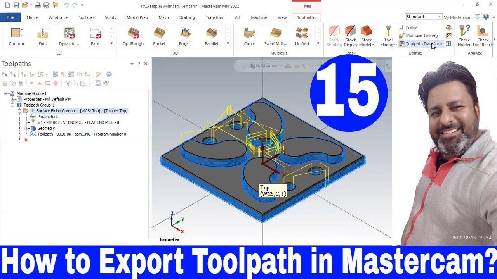Collapse the Surface Finish Contour operation

coord(19,111)
